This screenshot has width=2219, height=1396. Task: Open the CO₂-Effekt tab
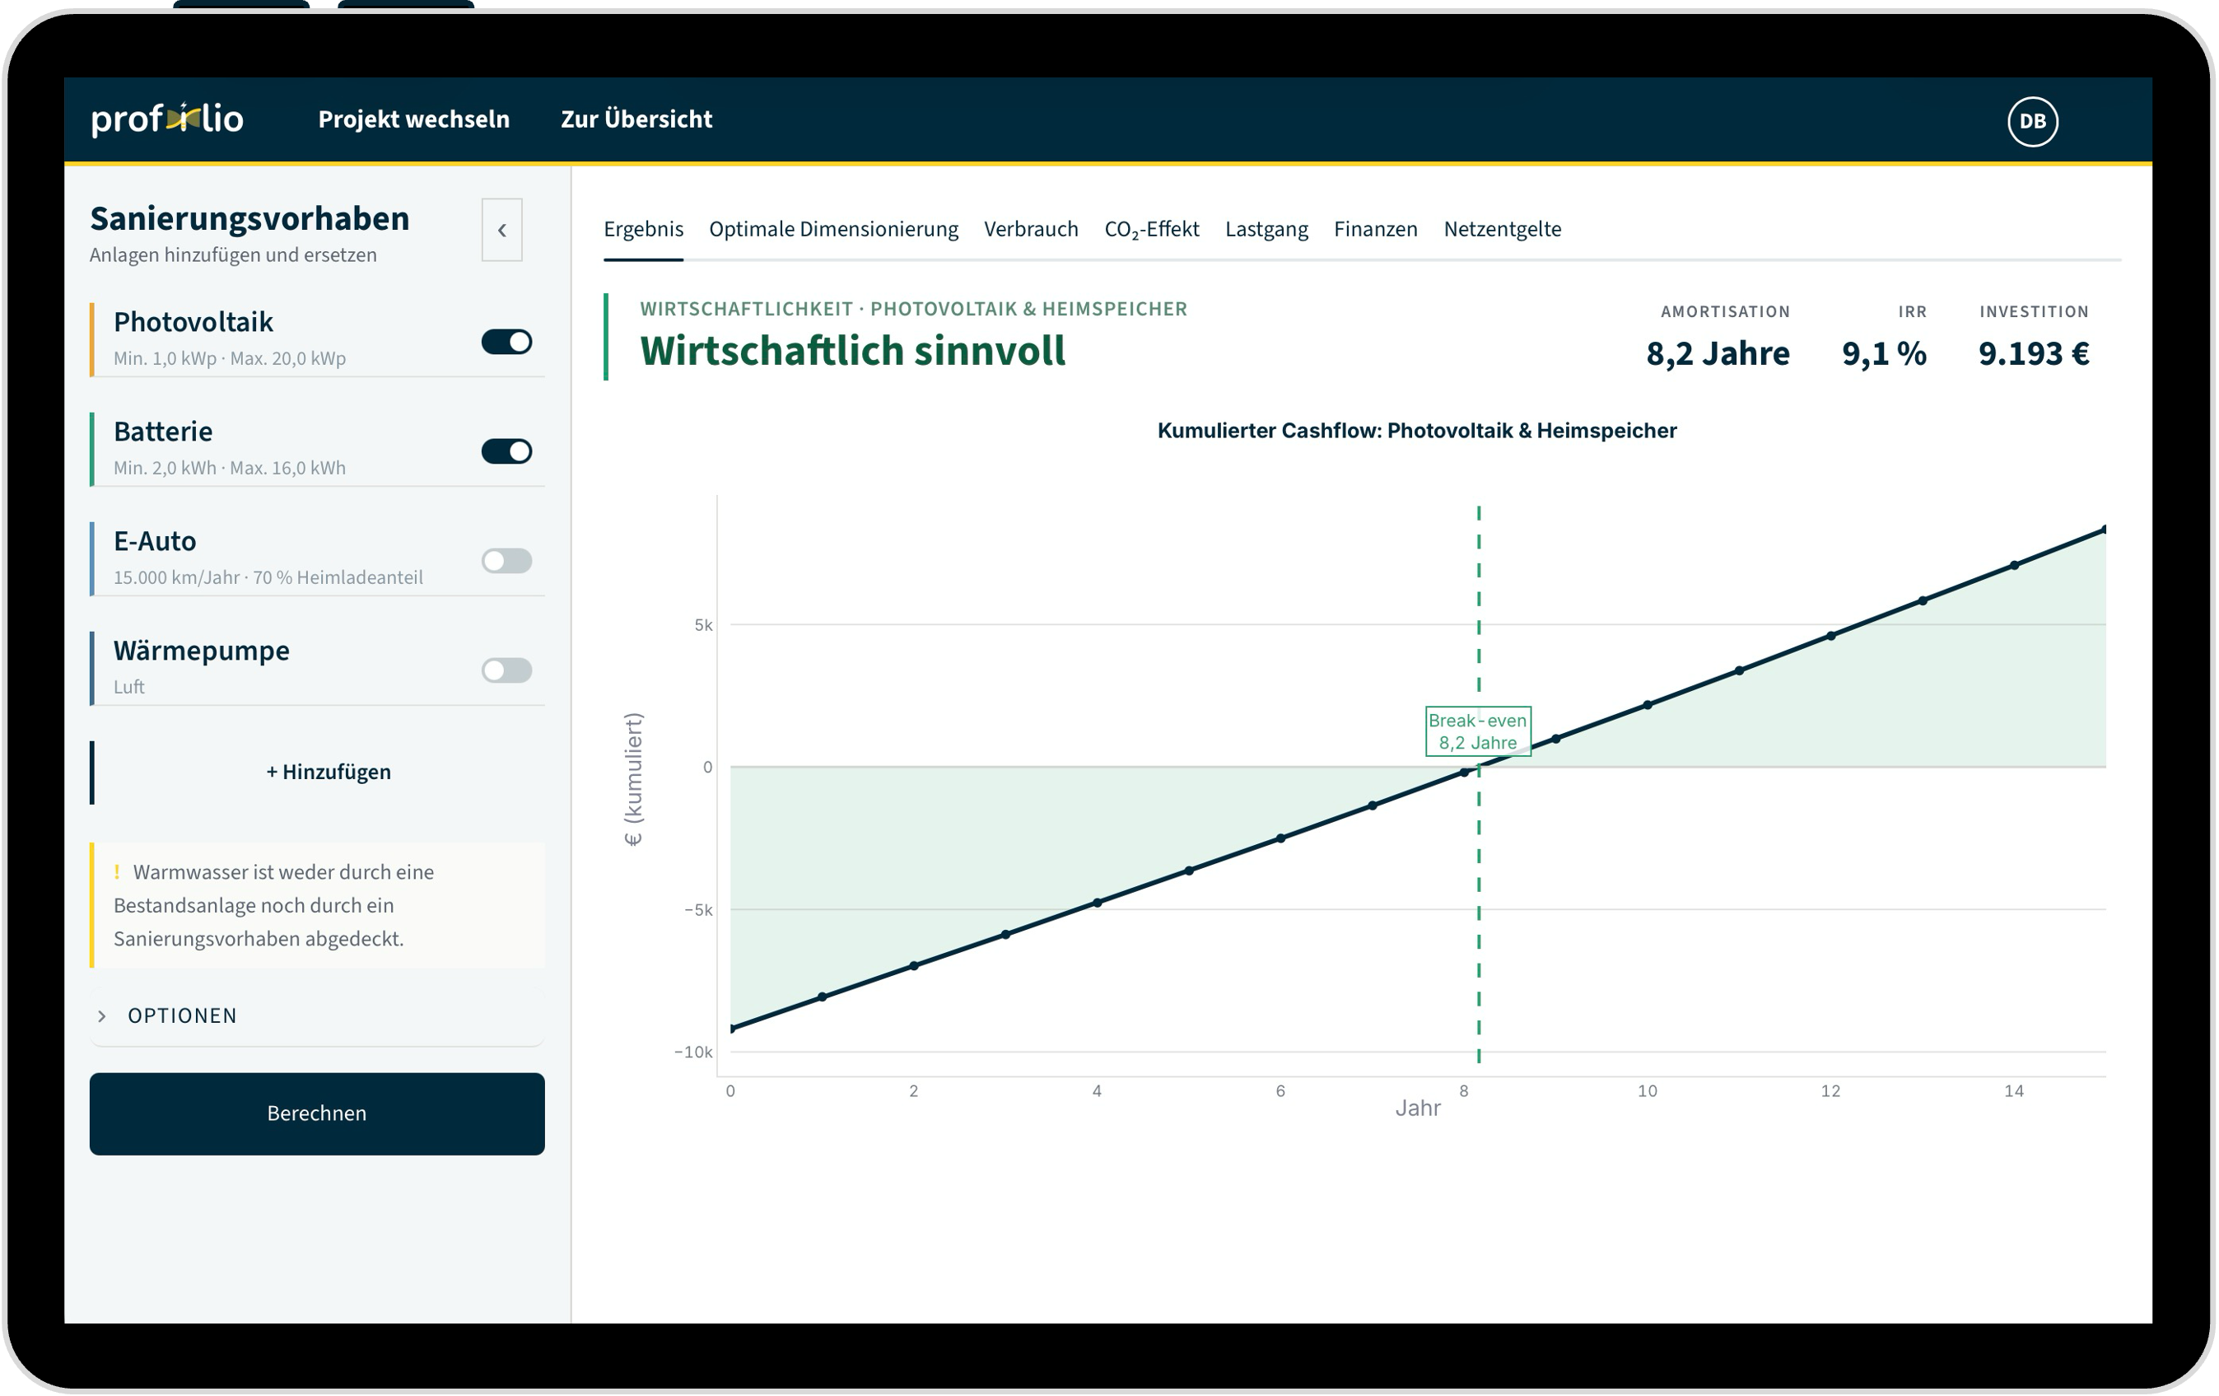point(1151,229)
